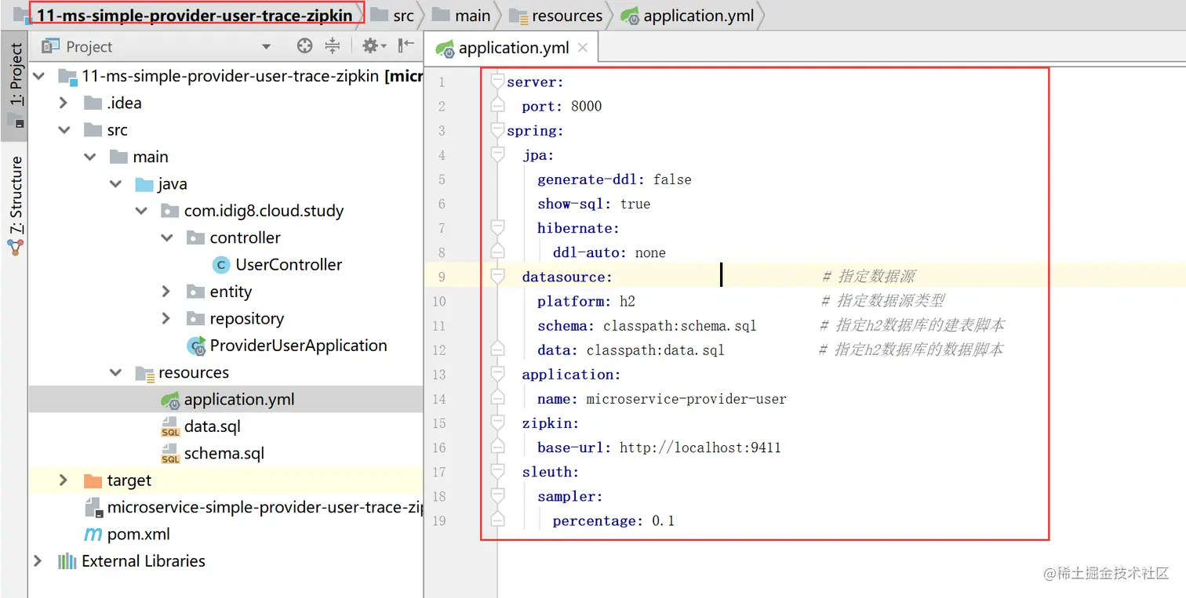Fold the sleuth block at line 17
This screenshot has height=598, width=1186.
497,471
